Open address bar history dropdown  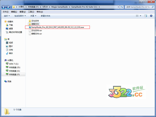[x=118, y=7]
